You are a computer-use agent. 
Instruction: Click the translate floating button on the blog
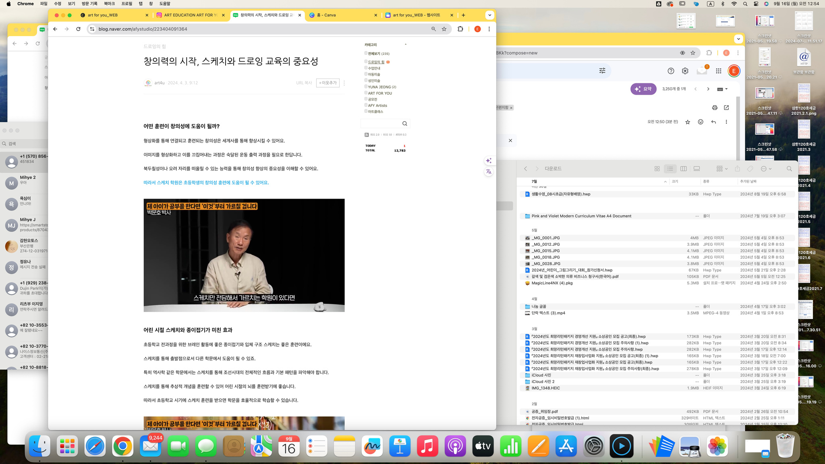pyautogui.click(x=489, y=172)
